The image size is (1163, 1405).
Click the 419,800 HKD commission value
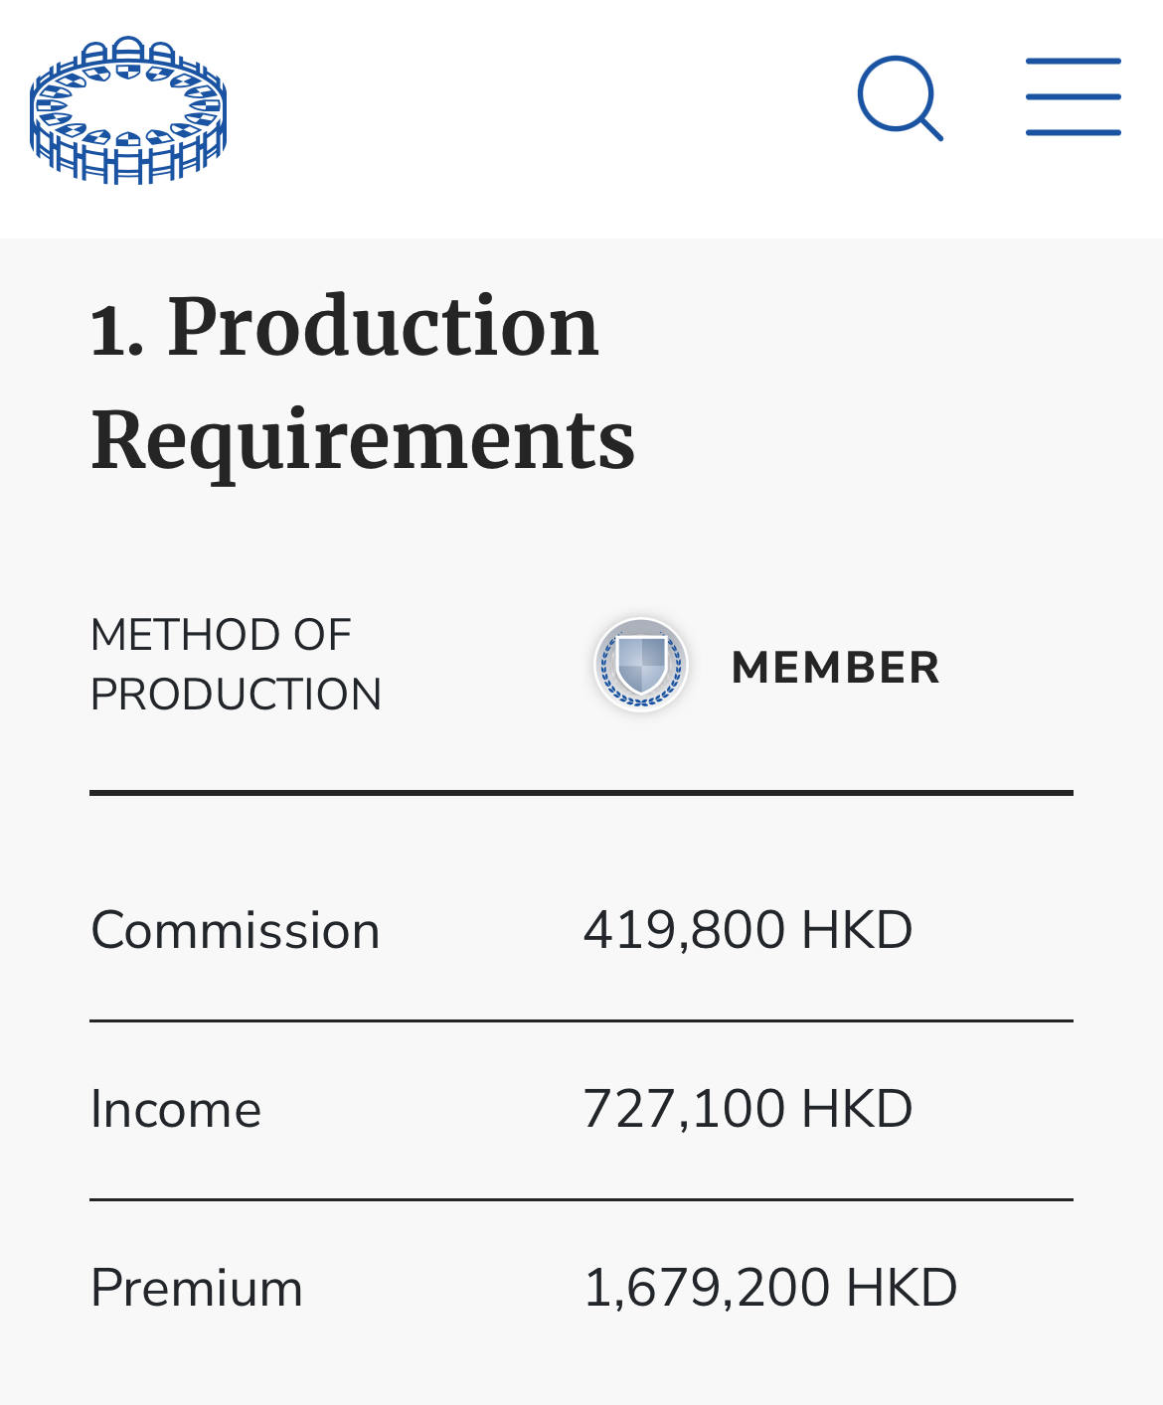pos(748,931)
